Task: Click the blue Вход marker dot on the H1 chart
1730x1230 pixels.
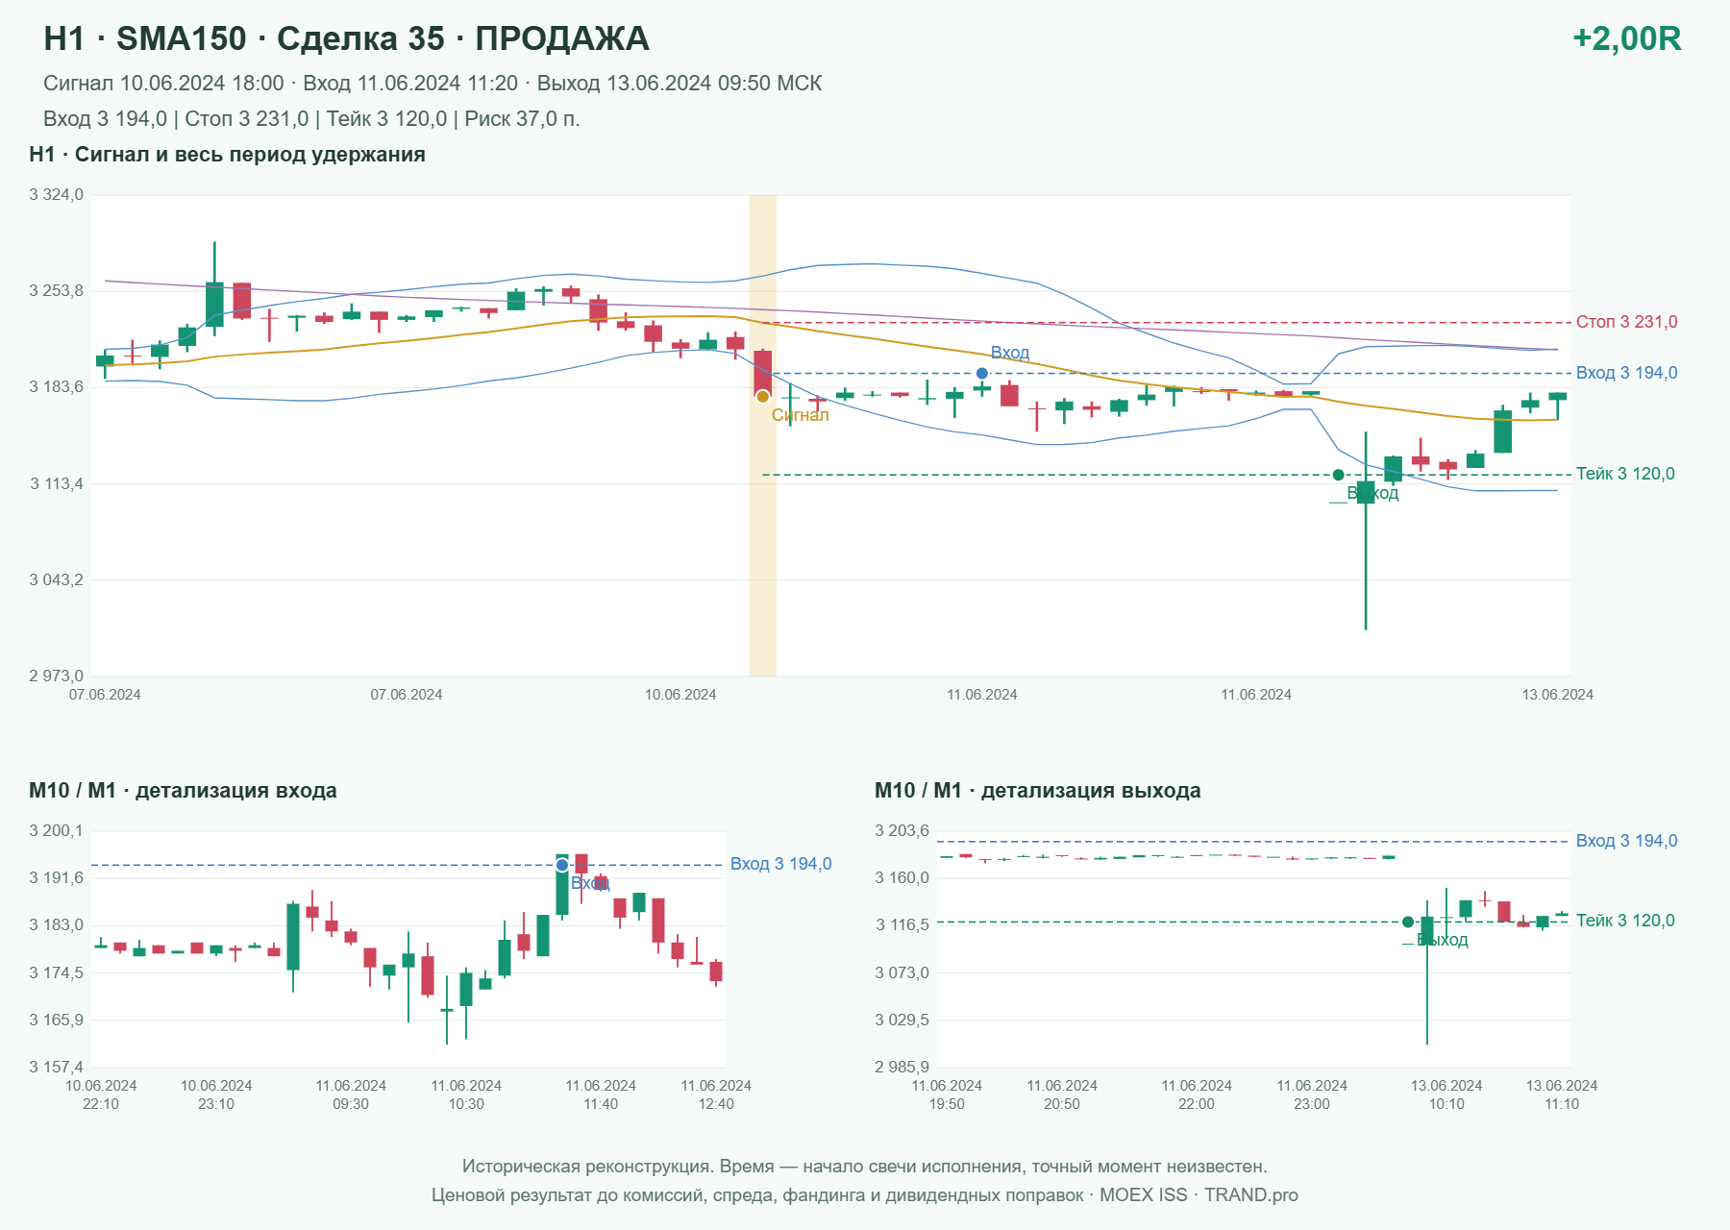Action: click(x=981, y=373)
